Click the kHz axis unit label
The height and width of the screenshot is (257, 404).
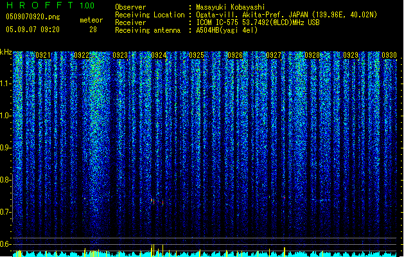6,52
